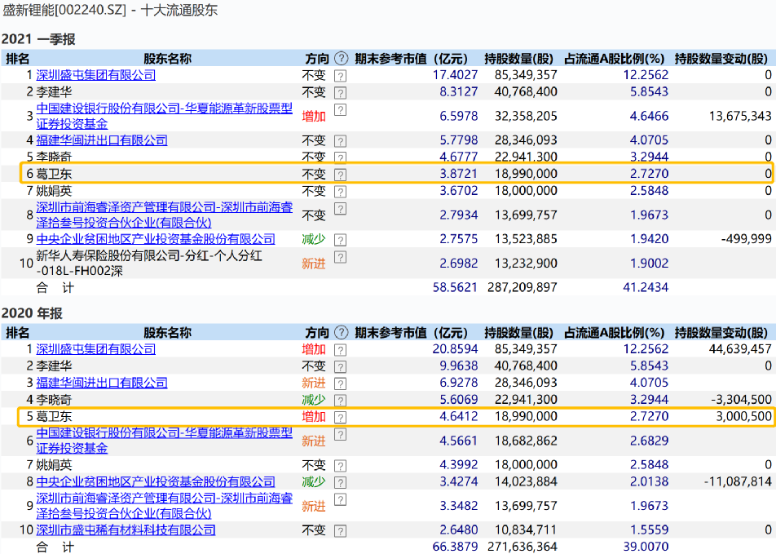The height and width of the screenshot is (554, 776).
Task: Open 福建华闽进出口有限公司 link in 2020 年报
Action: (101, 383)
